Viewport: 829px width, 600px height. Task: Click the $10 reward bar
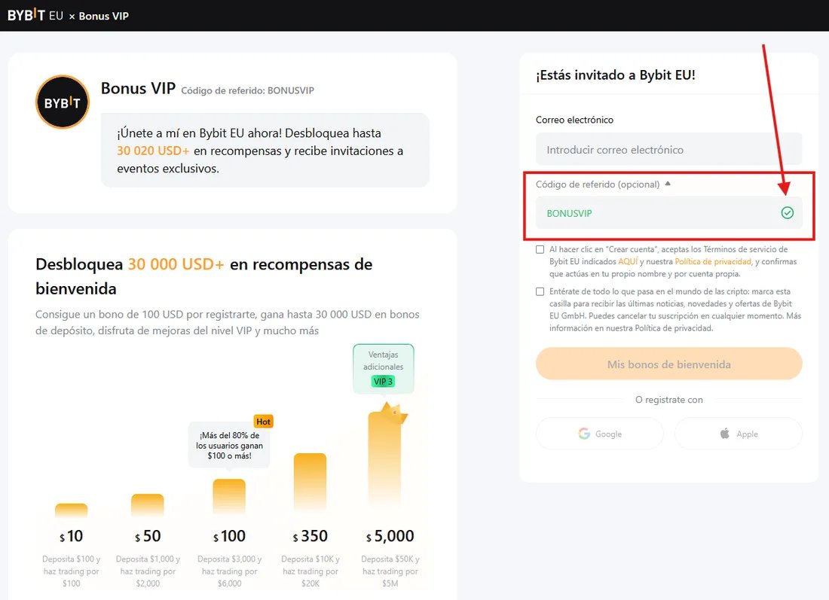click(72, 510)
